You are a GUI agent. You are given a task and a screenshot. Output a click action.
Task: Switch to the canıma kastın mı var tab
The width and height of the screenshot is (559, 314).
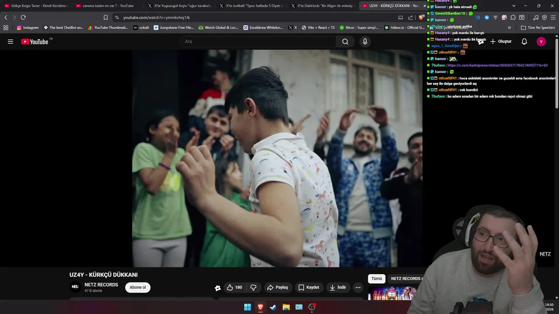(107, 6)
